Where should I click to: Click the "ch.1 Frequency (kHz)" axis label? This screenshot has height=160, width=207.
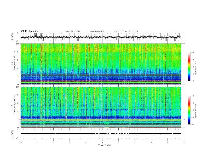coord(14,61)
